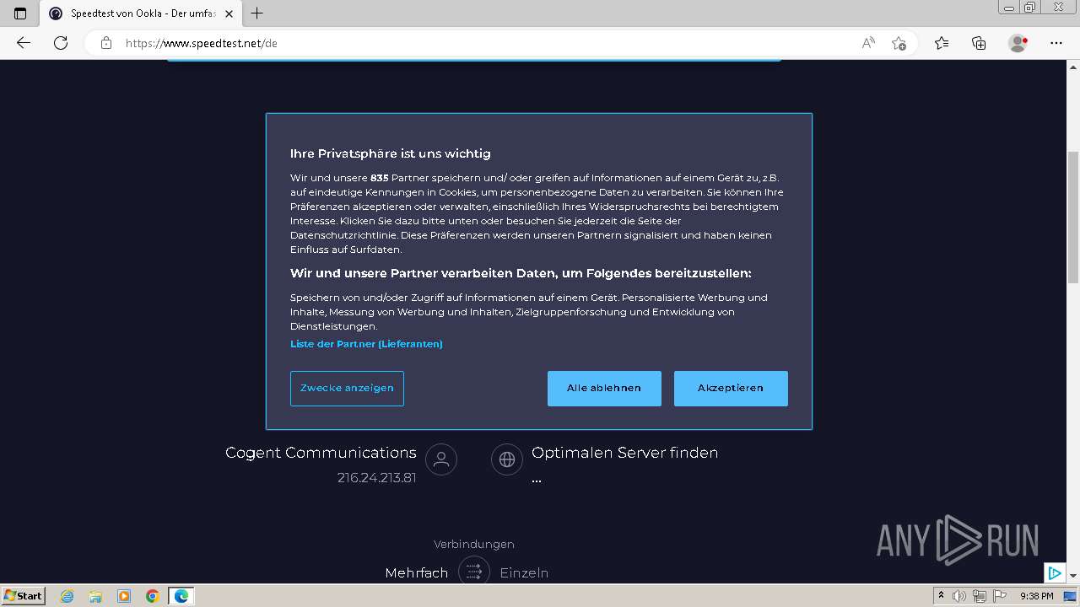Screen dimensions: 1080x607
Task: Click Akzeptieren button
Action: (x=731, y=388)
